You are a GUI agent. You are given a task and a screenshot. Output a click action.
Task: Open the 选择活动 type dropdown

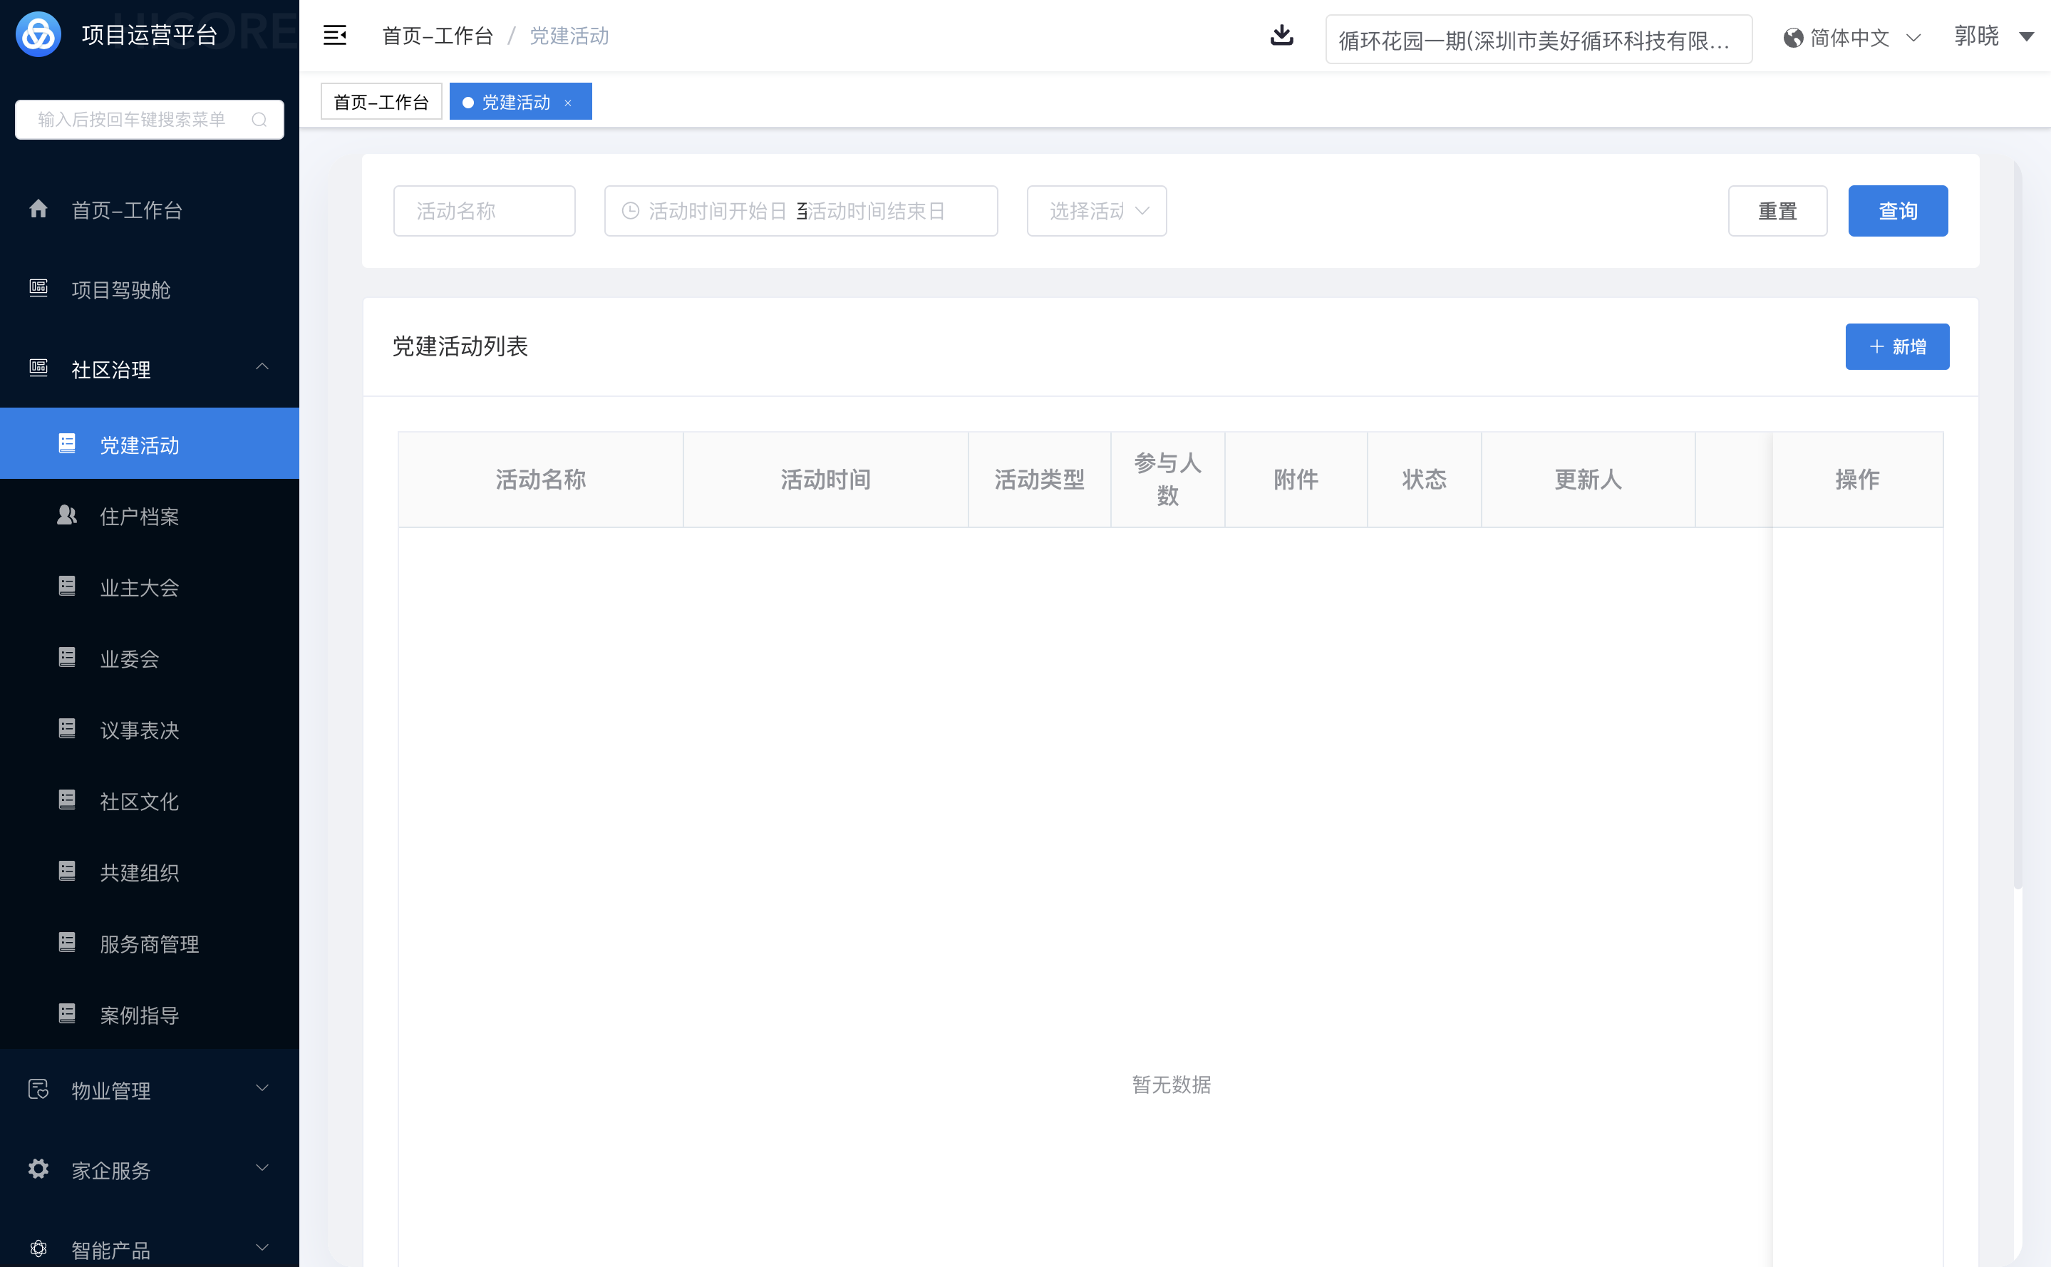(1096, 211)
